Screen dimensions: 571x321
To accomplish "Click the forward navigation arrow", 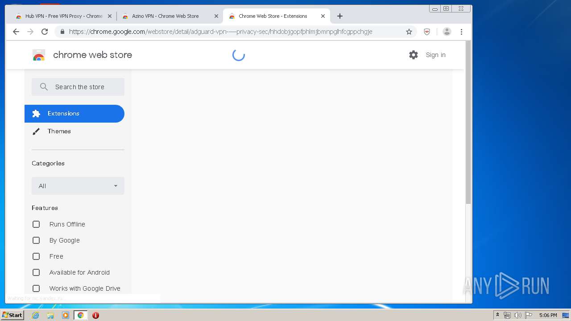I will point(30,32).
